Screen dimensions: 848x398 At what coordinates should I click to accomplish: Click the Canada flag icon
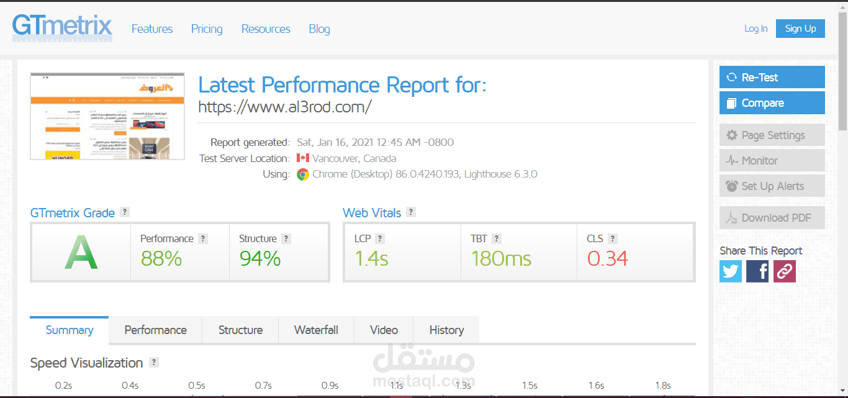[303, 158]
